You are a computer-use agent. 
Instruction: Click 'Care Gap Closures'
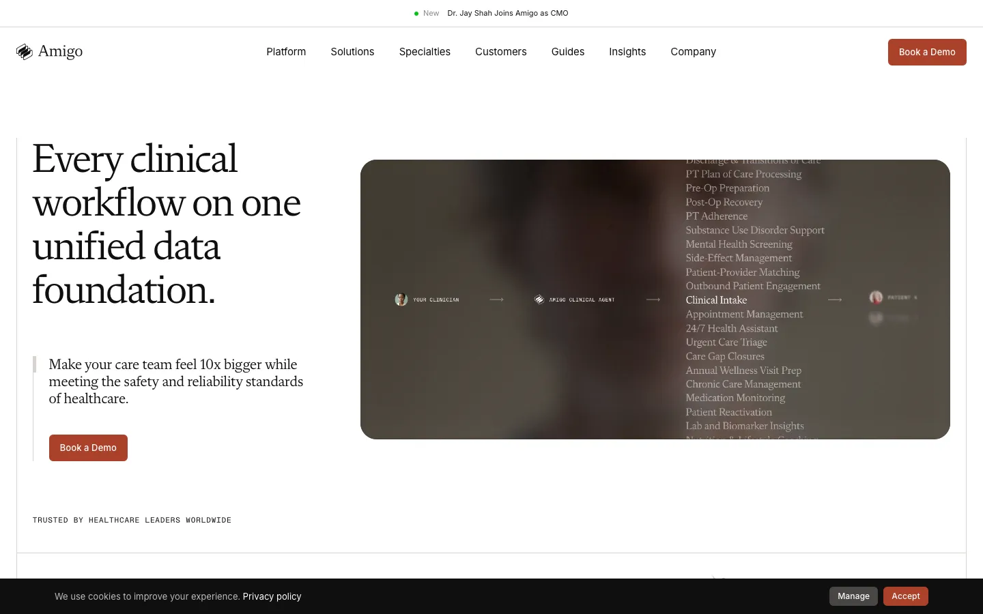725,356
